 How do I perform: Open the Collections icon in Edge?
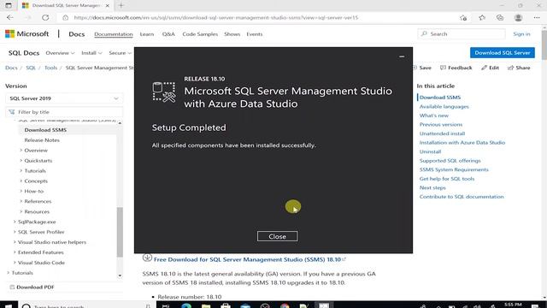tap(500, 17)
